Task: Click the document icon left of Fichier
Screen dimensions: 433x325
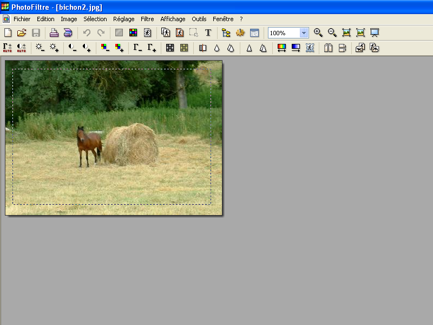Action: pyautogui.click(x=6, y=19)
